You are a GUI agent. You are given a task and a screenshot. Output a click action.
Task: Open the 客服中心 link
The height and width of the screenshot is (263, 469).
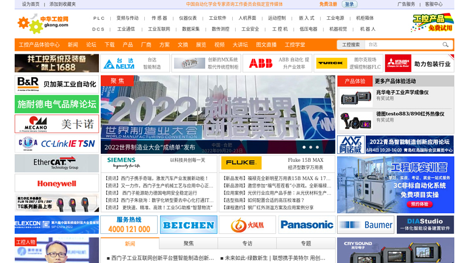click(x=434, y=4)
